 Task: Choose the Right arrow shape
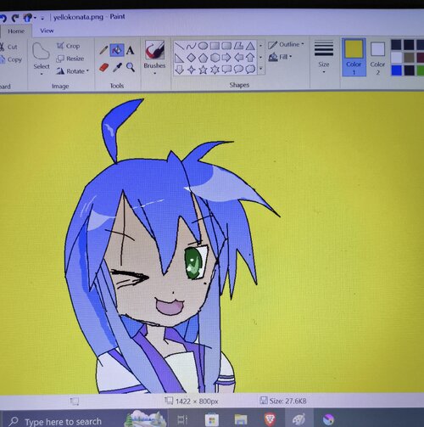226,58
